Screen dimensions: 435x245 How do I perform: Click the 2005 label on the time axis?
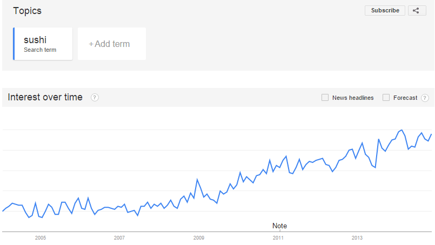(41, 237)
